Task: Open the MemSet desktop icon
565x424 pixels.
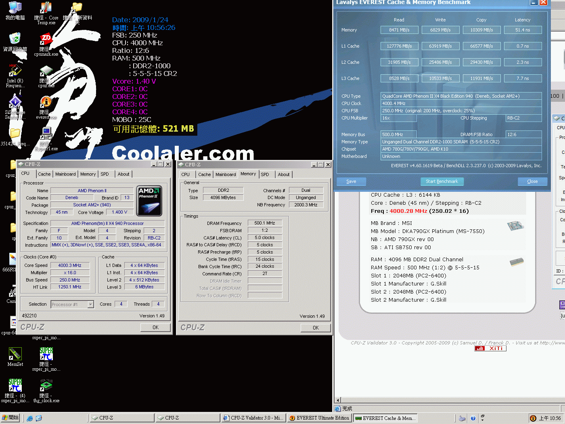Action: click(15, 357)
